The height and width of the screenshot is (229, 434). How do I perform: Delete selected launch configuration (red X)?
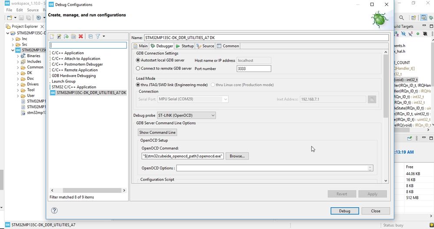[81, 36]
